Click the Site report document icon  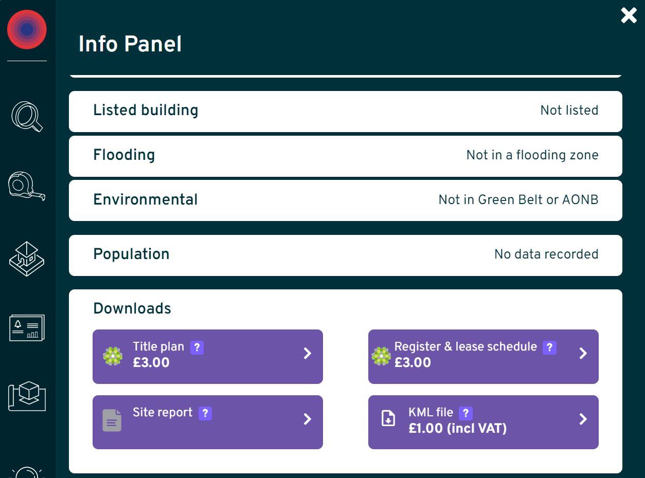point(112,420)
